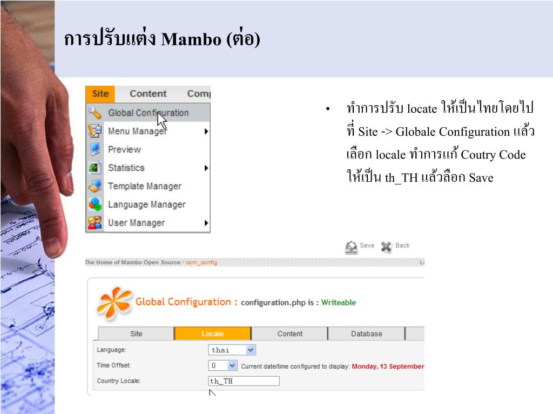
Task: Open the Site menu
Action: pyautogui.click(x=100, y=94)
